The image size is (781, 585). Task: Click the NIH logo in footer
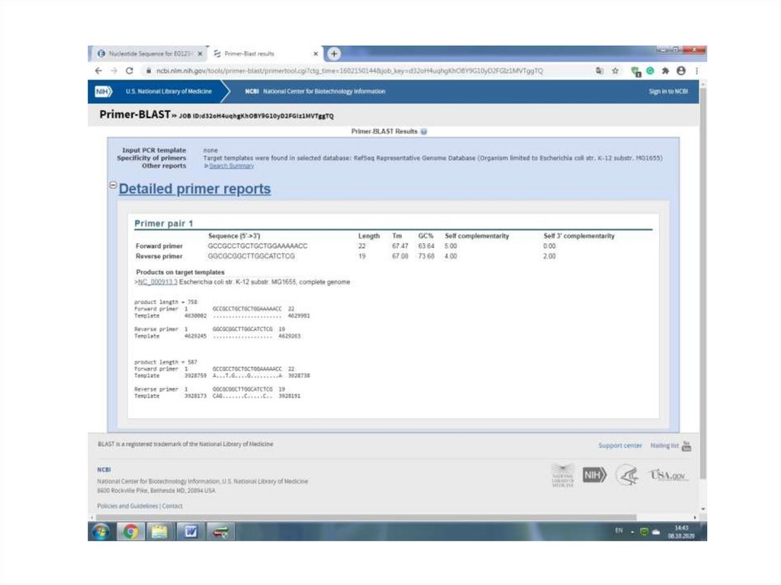click(594, 475)
